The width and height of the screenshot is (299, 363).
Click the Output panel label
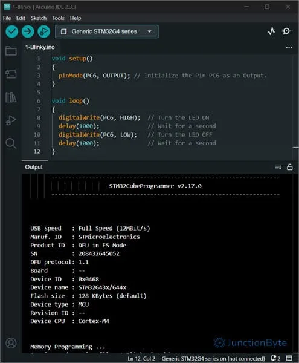[x=34, y=167]
